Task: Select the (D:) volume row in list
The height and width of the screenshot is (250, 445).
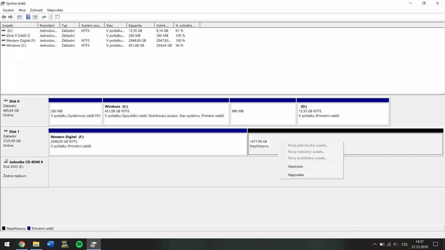Action: (100, 31)
